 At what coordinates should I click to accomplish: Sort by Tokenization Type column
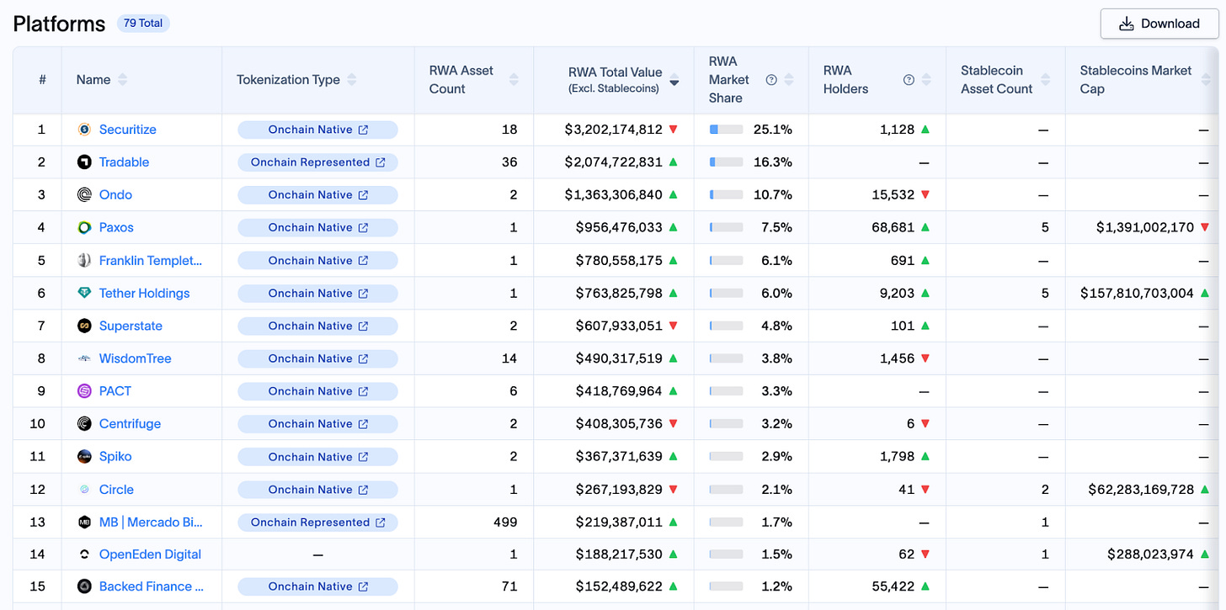click(x=352, y=80)
